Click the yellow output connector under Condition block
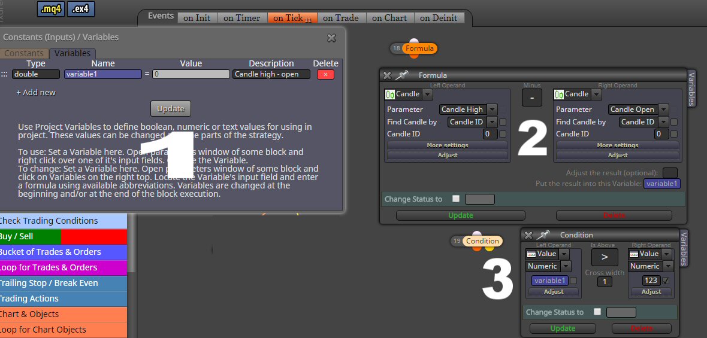 (x=490, y=247)
